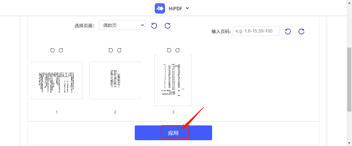Click the scrollbar down arrow
The height and width of the screenshot is (146, 352).
tap(349, 143)
